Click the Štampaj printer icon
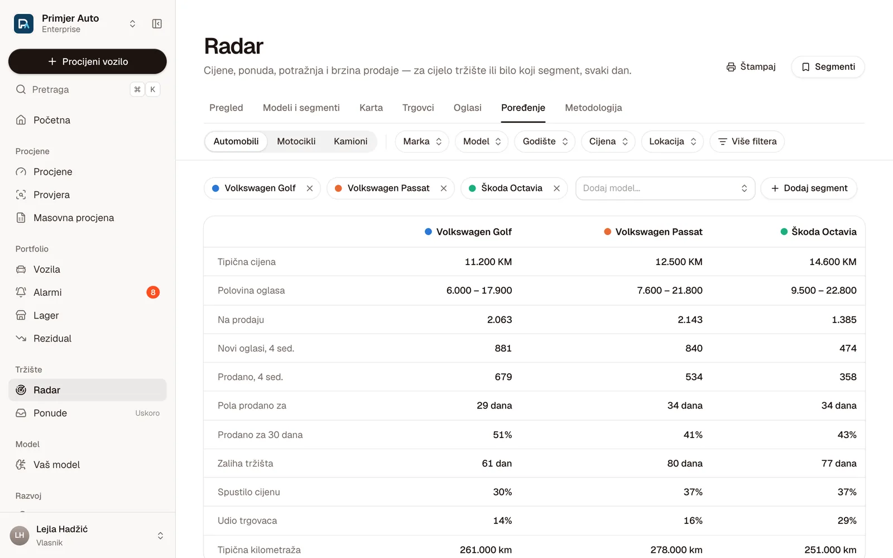This screenshot has height=558, width=893. [731, 67]
